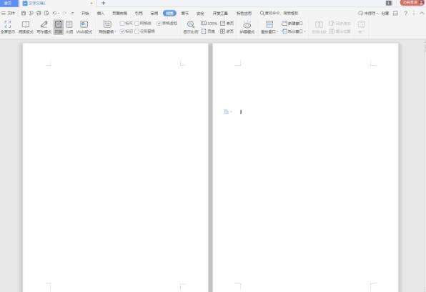Close the current document tab
Image resolution: width=426 pixels, height=292 pixels.
pos(91,4)
